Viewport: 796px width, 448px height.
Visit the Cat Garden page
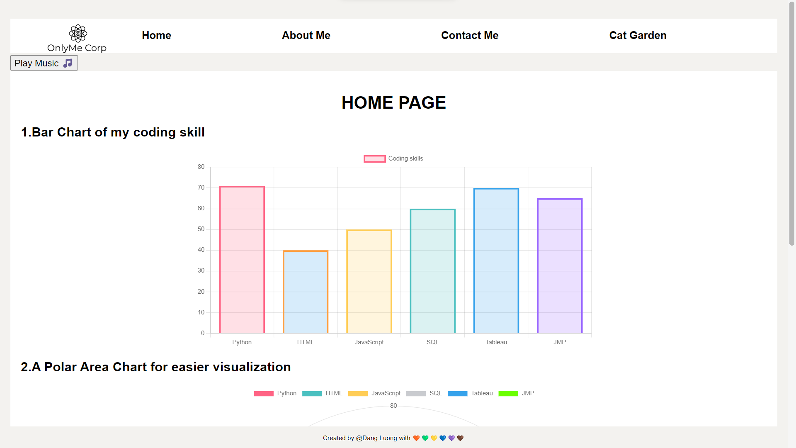[638, 35]
